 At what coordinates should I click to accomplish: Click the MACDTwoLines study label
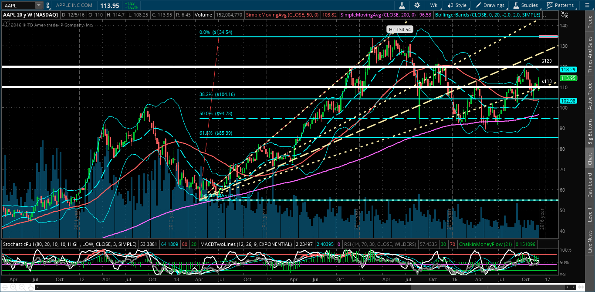pyautogui.click(x=246, y=244)
